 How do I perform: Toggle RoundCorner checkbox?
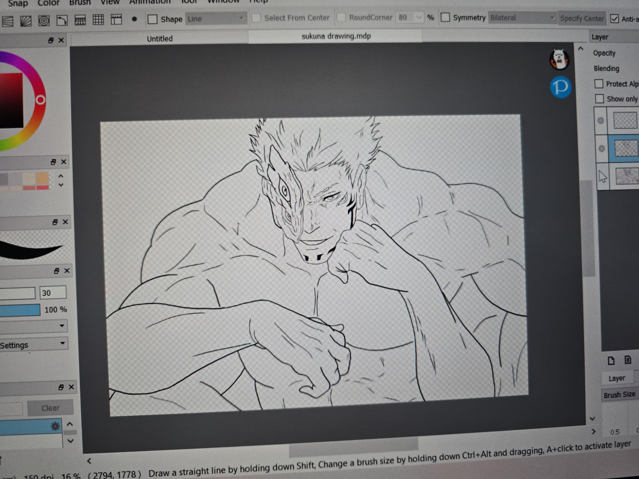(x=341, y=17)
